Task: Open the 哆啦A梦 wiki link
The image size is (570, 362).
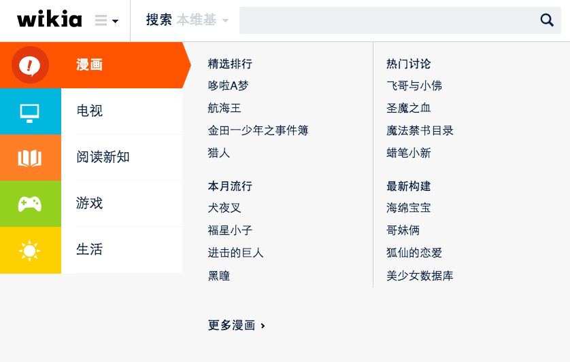Action: 228,86
